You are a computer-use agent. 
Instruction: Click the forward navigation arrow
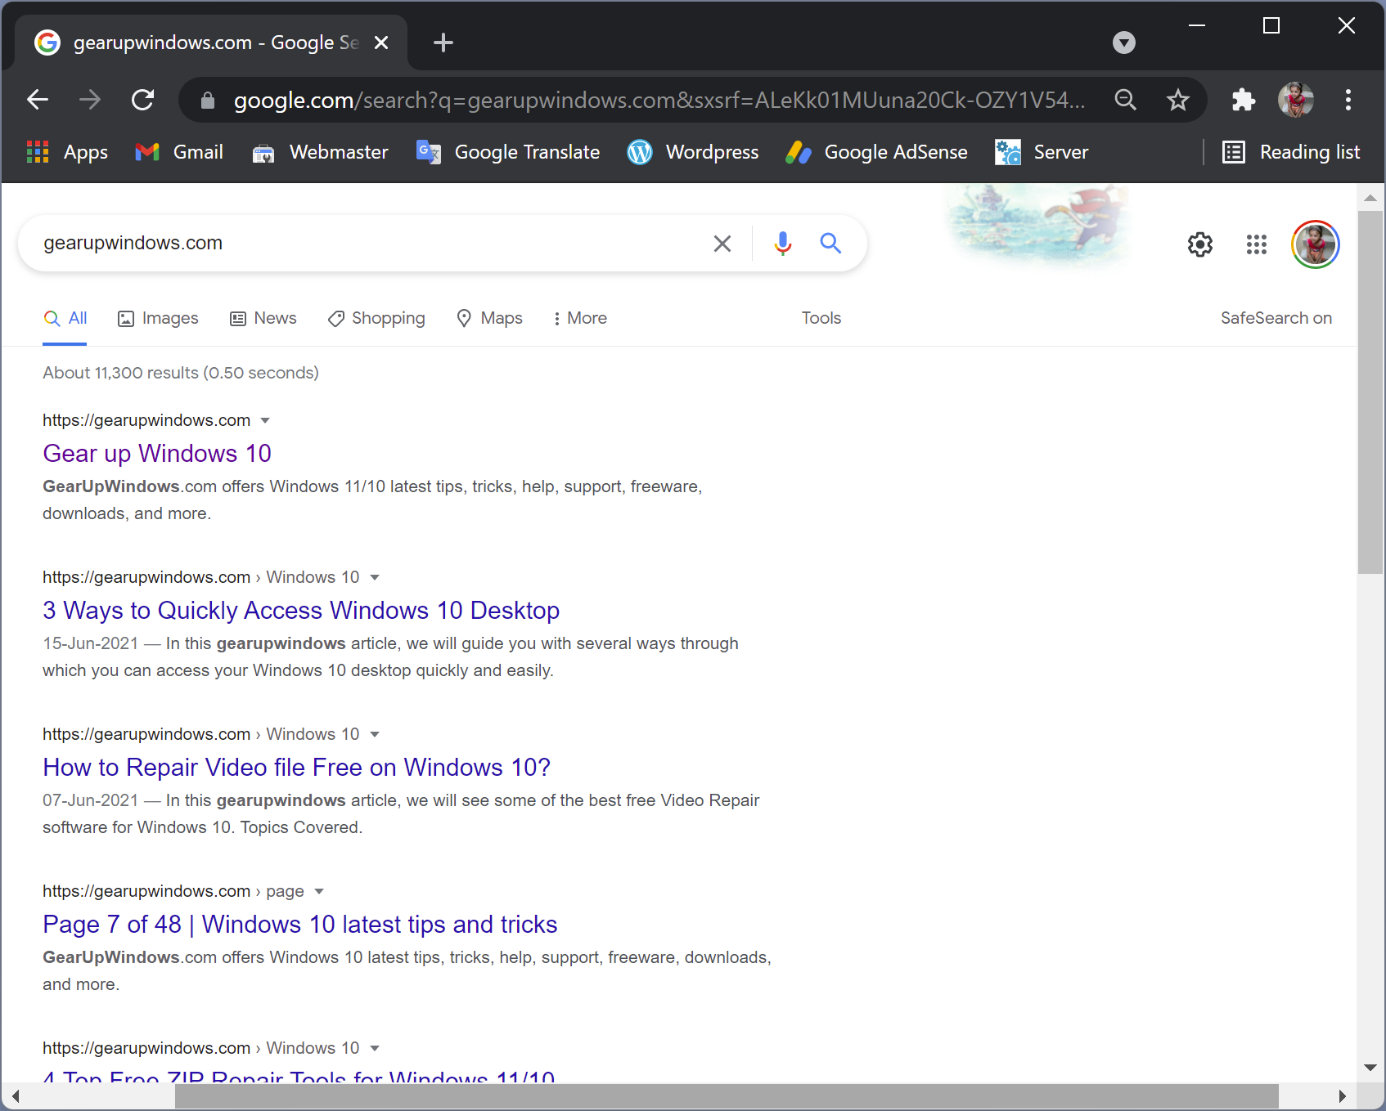[90, 100]
